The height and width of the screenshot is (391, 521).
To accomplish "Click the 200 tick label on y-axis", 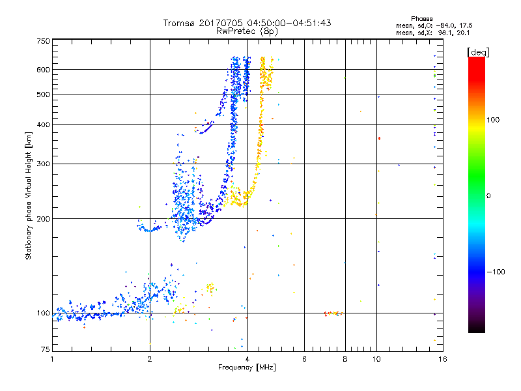I will (x=43, y=219).
